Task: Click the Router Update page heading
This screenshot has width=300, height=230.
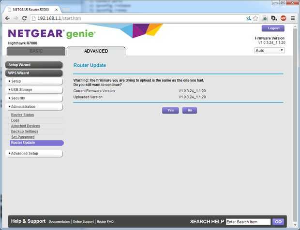Action: [x=90, y=65]
